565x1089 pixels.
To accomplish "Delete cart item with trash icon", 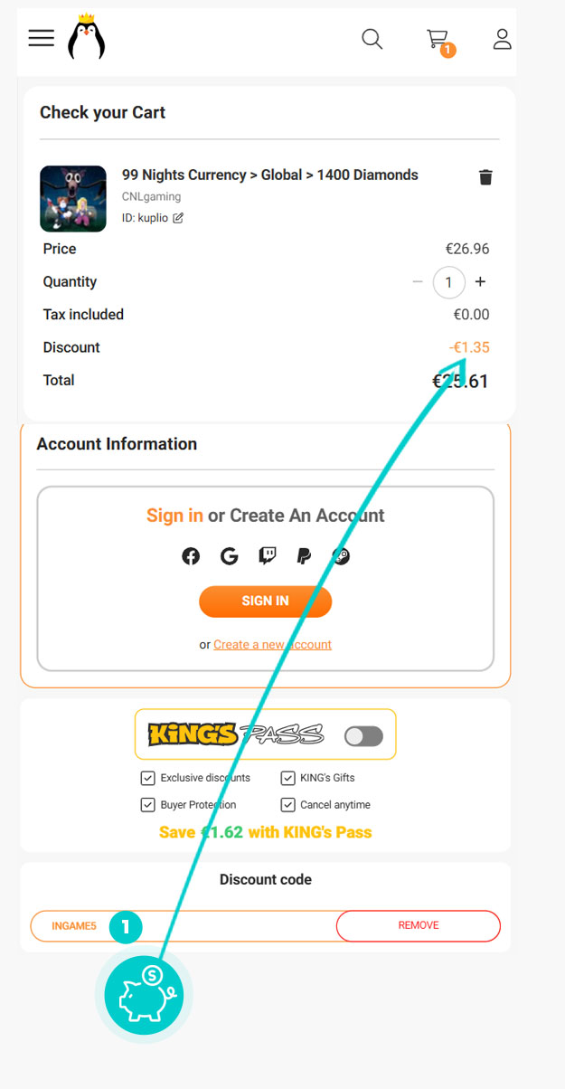I will (485, 177).
